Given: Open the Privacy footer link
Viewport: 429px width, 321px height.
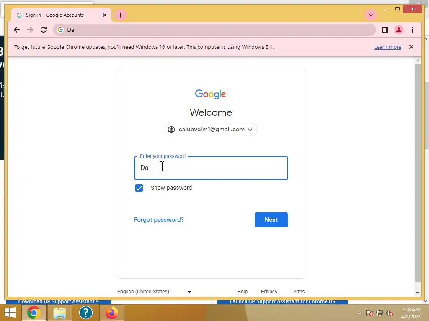Looking at the screenshot, I should point(269,291).
